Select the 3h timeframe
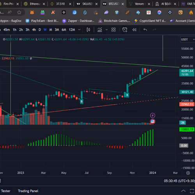The height and width of the screenshot is (195, 195). (x=27, y=30)
